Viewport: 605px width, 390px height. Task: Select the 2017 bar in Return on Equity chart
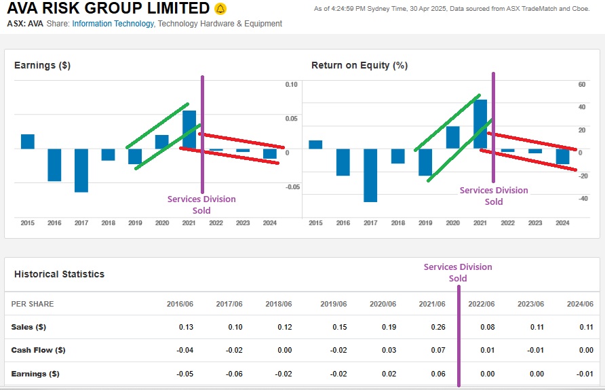[x=370, y=175]
